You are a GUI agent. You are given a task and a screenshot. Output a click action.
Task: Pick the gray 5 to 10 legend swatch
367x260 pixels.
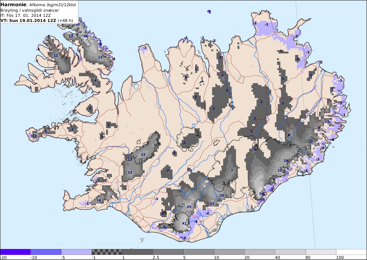tap(199, 252)
